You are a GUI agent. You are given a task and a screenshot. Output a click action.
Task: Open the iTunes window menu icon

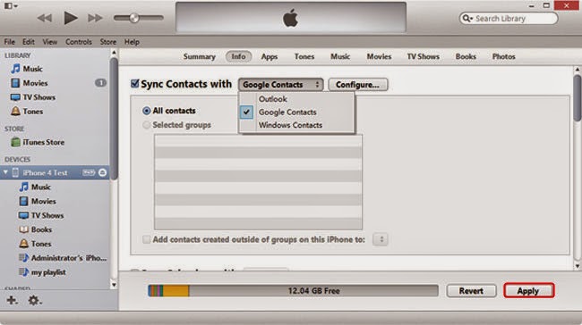point(10,5)
